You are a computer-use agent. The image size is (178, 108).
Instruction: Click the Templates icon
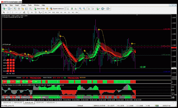[108, 9]
